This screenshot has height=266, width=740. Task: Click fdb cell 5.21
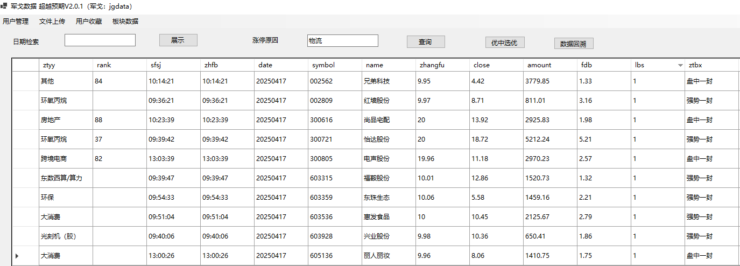604,139
